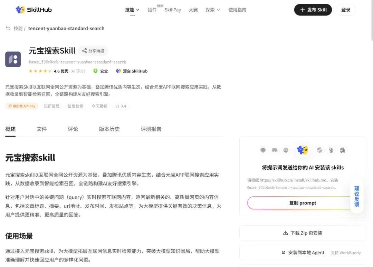The width and height of the screenshot is (373, 267).
Task: Click the share icon in 分享海报
Action: (x=84, y=51)
